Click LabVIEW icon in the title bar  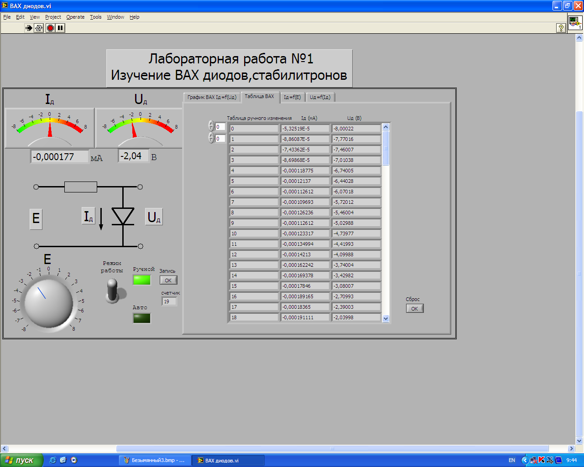click(x=5, y=6)
